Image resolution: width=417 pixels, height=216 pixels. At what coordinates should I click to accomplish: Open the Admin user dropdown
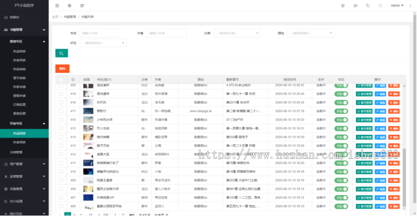[x=397, y=6]
